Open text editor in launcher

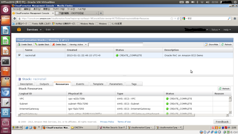click(6, 102)
